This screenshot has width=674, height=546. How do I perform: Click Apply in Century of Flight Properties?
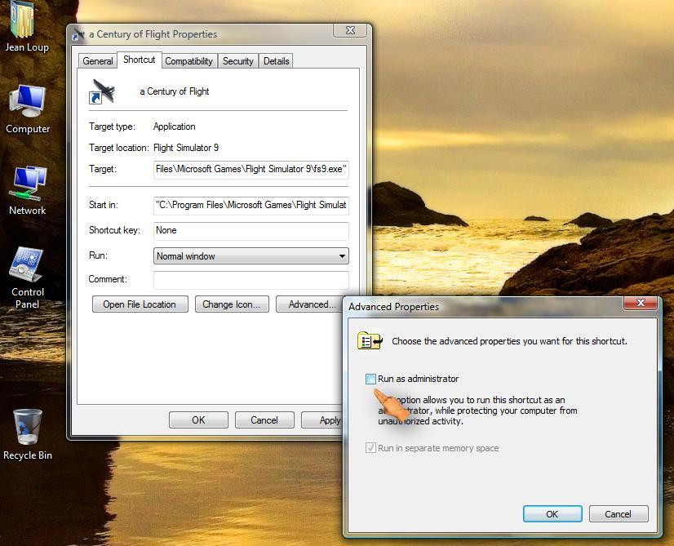322,420
